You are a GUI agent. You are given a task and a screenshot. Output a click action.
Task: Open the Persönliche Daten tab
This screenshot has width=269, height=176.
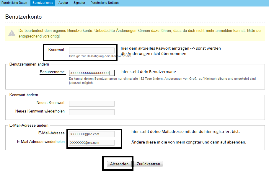[14, 3]
